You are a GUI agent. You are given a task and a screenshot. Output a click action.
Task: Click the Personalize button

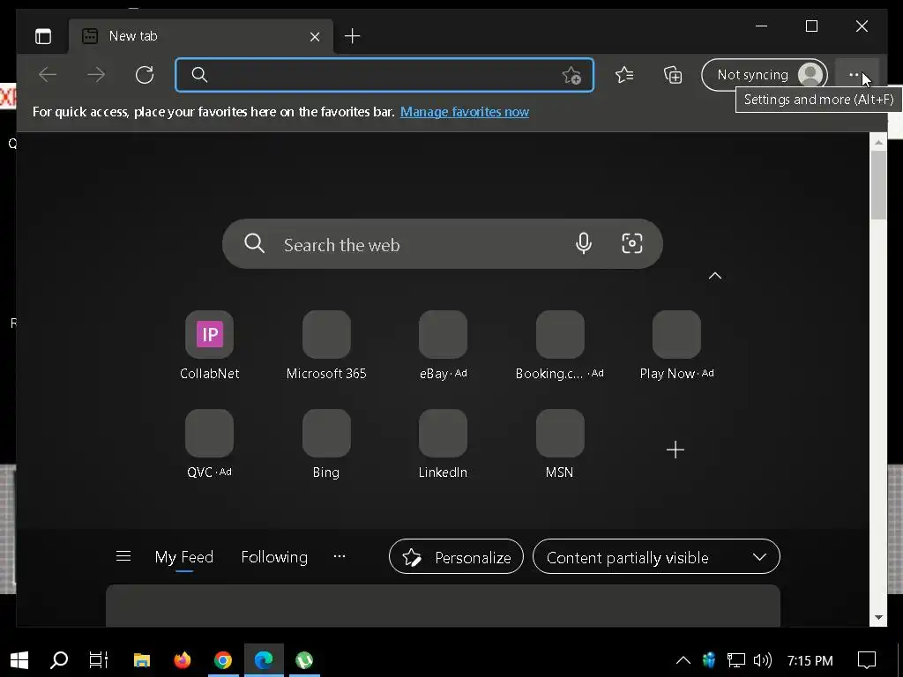coord(456,557)
